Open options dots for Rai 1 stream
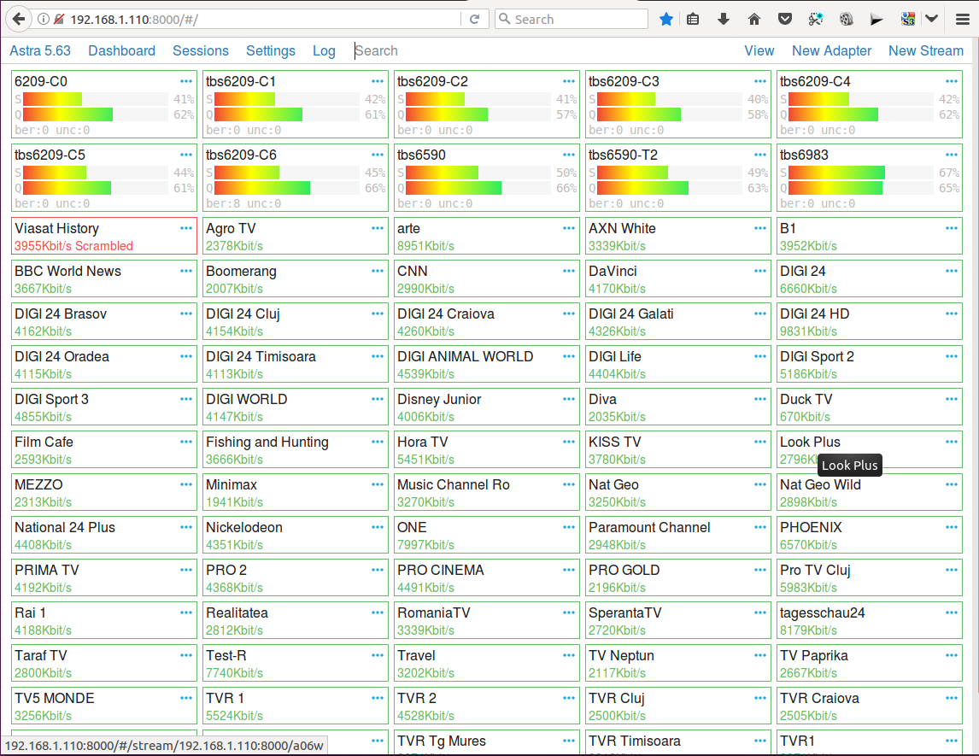The width and height of the screenshot is (979, 756). (x=186, y=612)
